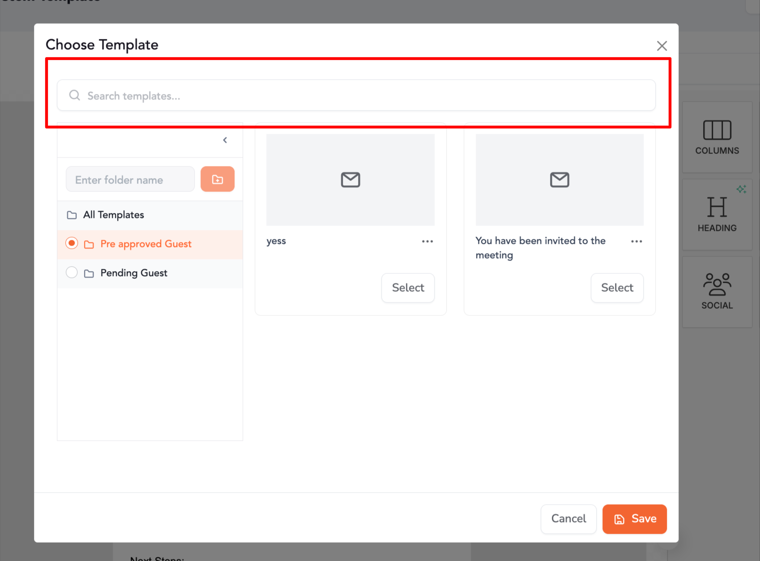
Task: Open the Pending Guest folder
Action: click(x=133, y=273)
